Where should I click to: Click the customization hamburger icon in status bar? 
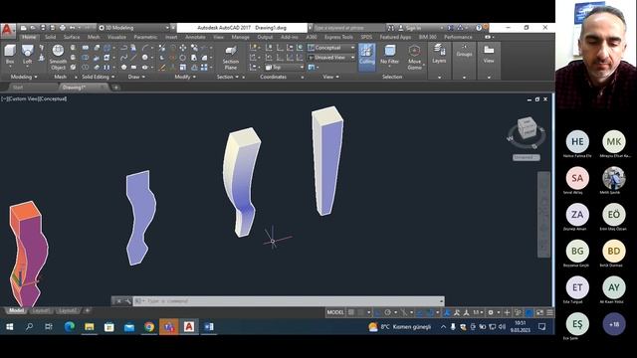click(549, 312)
